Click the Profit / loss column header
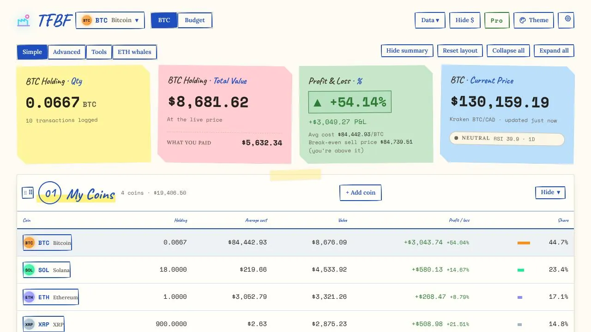The image size is (591, 332). click(459, 220)
